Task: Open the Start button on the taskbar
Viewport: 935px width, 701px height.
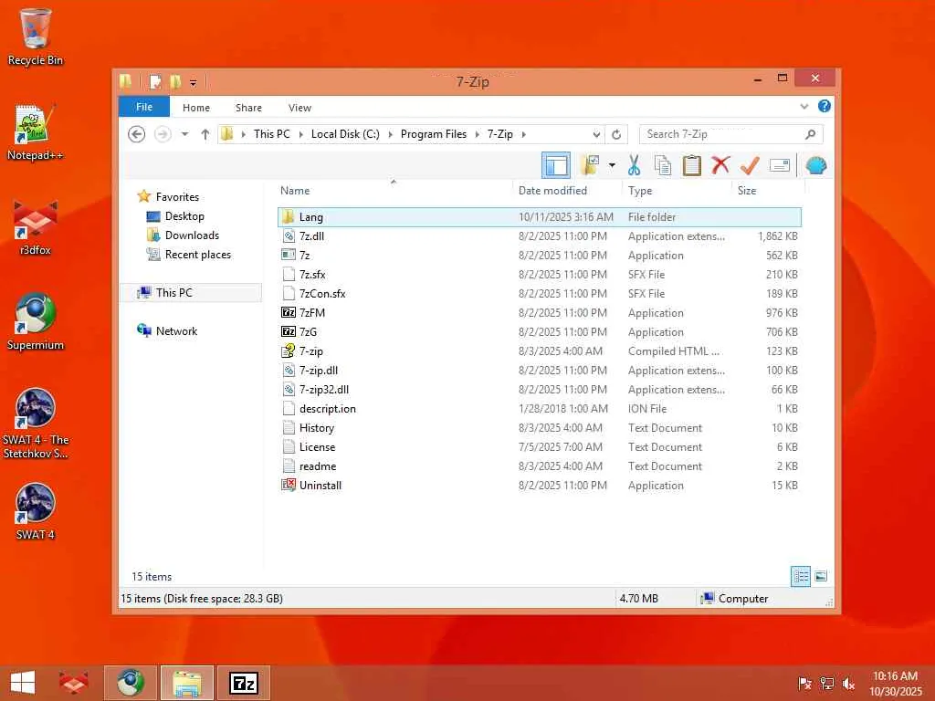Action: click(x=23, y=683)
